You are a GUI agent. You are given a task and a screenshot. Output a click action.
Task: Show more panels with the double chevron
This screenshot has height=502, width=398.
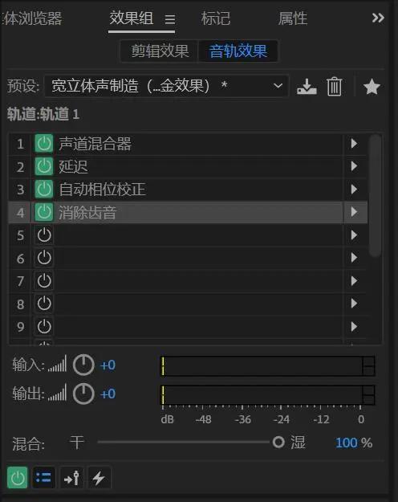[x=378, y=18]
